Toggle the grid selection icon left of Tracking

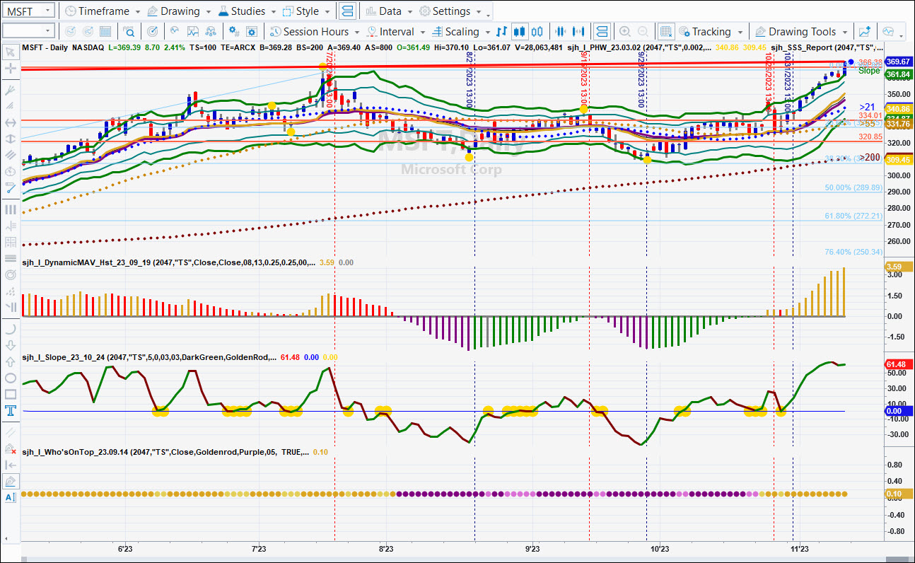665,32
